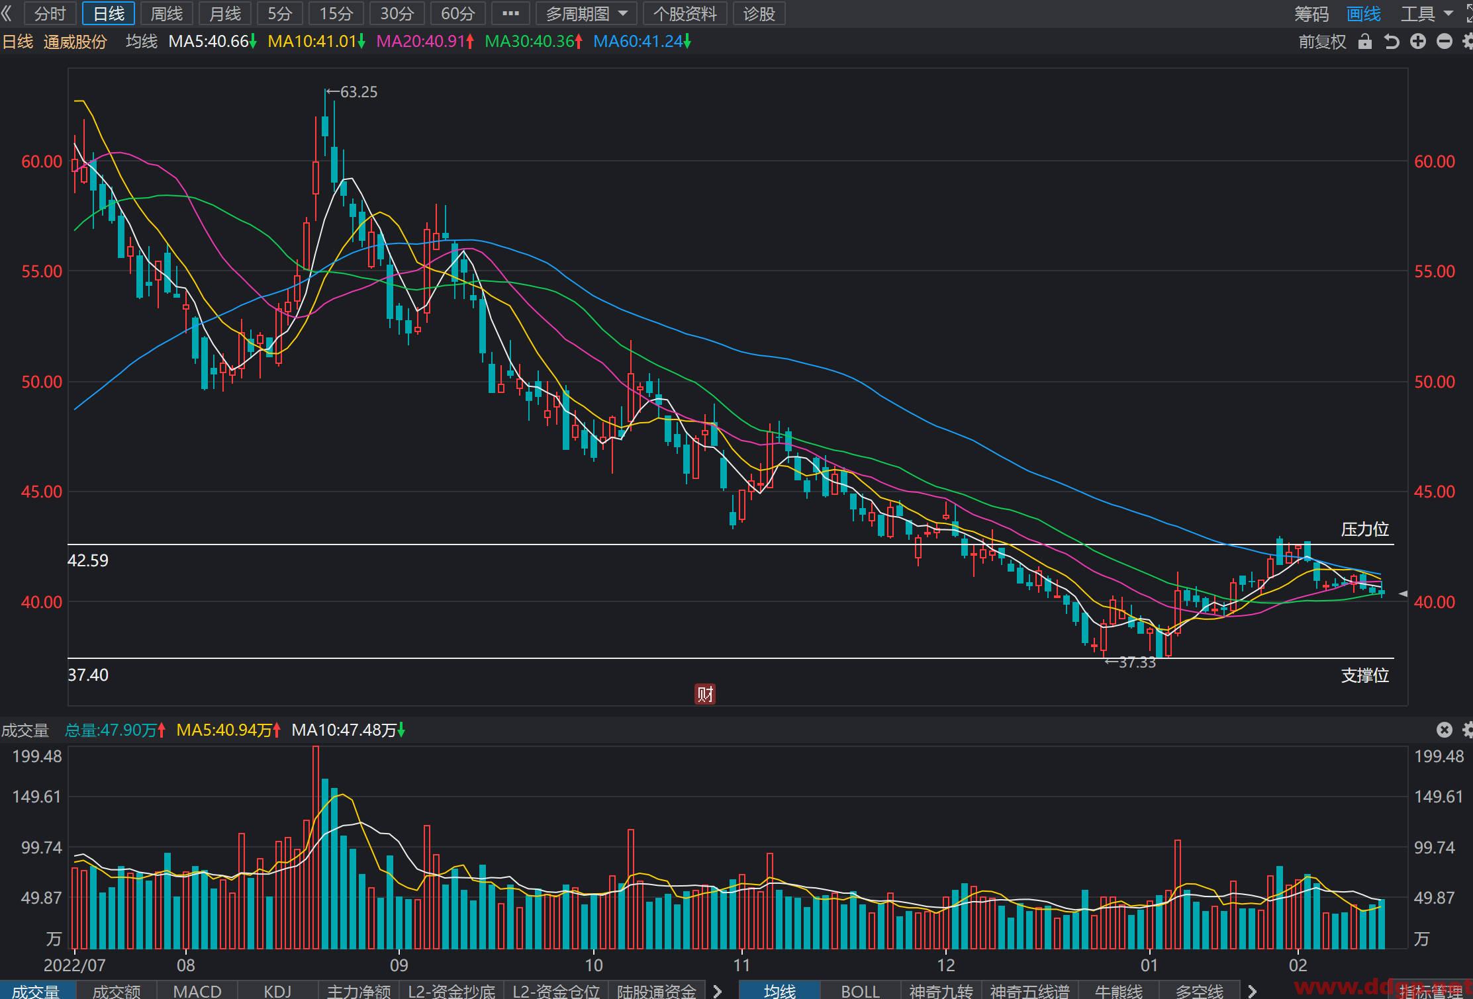
Task: Click 通威股份 stock name
Action: coord(75,42)
